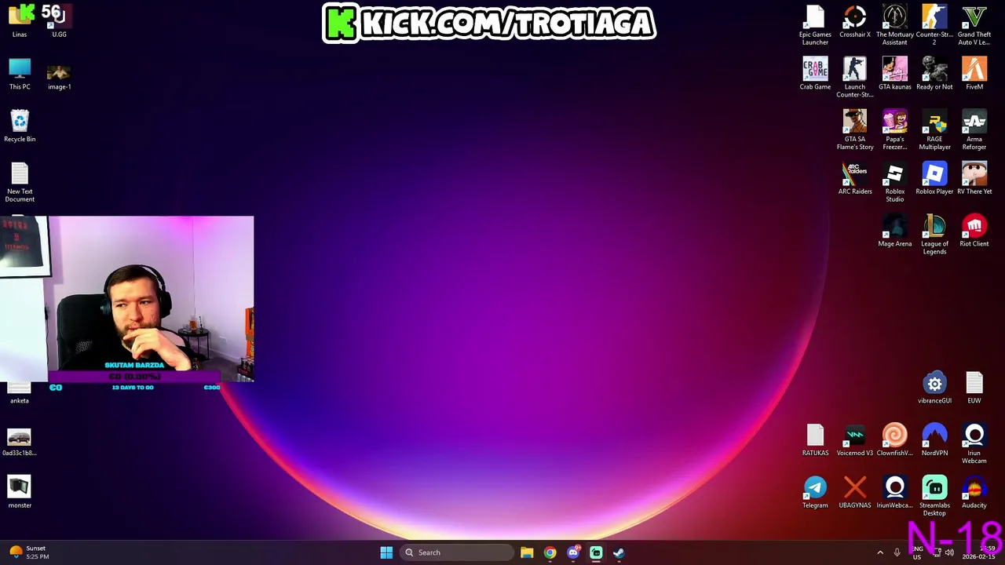Click the microphone tray icon

[x=897, y=552]
